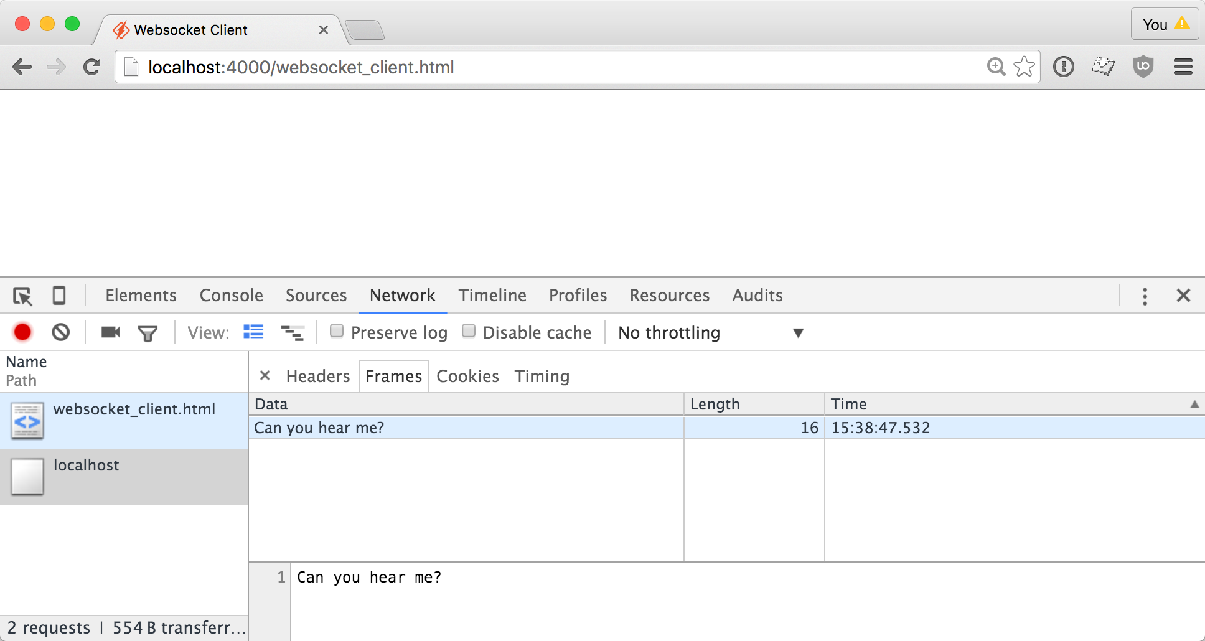Clear the network requests list
The image size is (1205, 641).
click(60, 332)
